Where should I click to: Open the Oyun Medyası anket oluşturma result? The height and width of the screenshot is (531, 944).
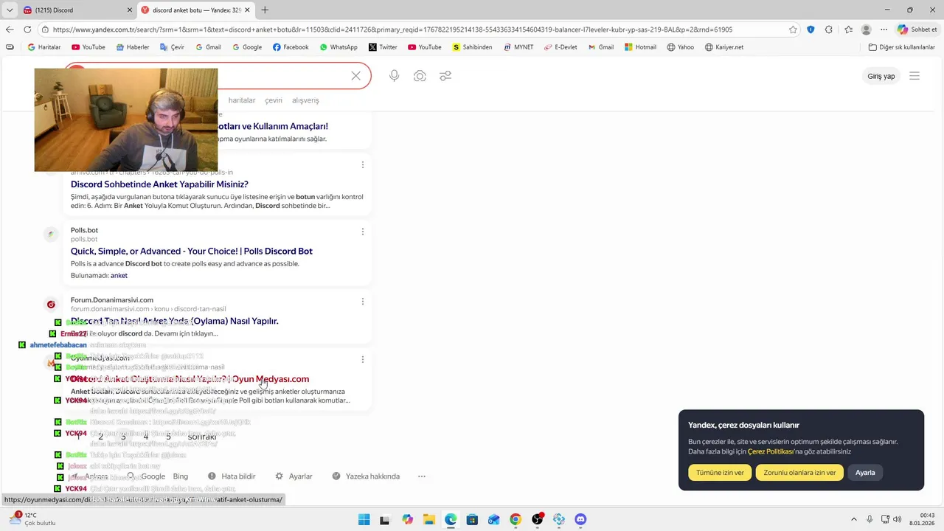(x=190, y=379)
